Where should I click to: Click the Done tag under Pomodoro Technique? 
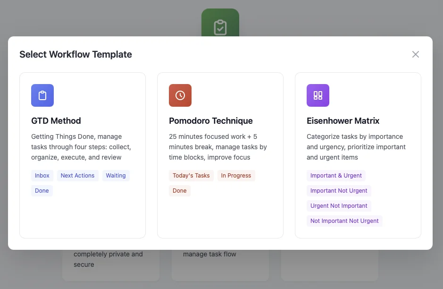tap(180, 191)
